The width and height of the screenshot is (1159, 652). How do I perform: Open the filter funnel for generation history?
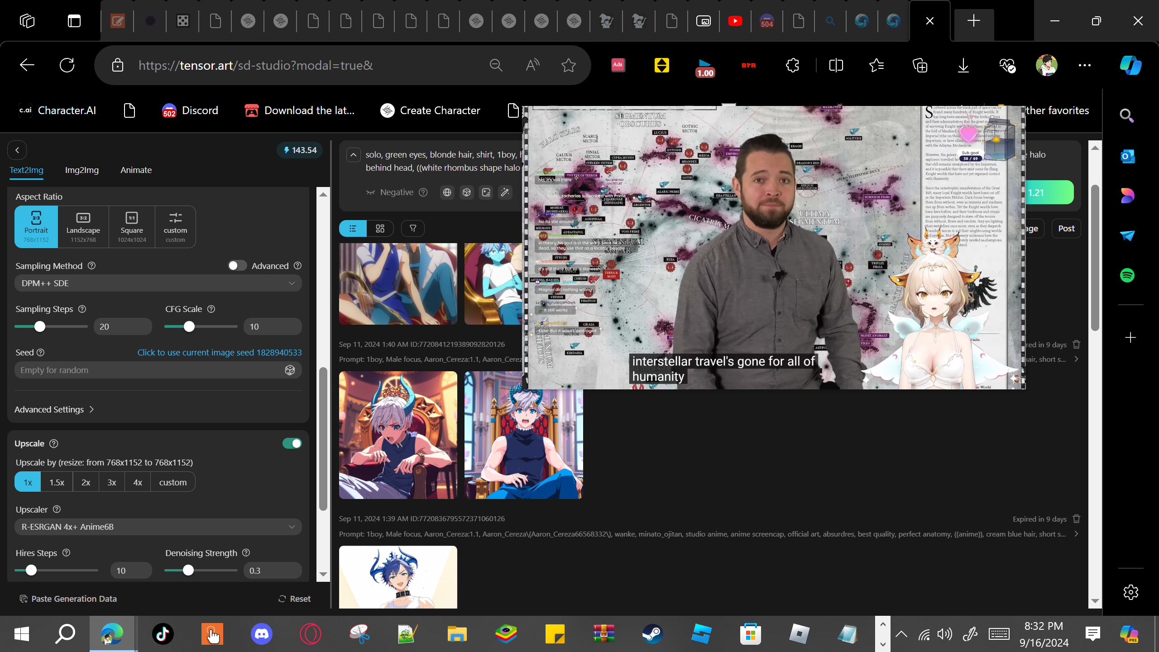click(x=413, y=229)
